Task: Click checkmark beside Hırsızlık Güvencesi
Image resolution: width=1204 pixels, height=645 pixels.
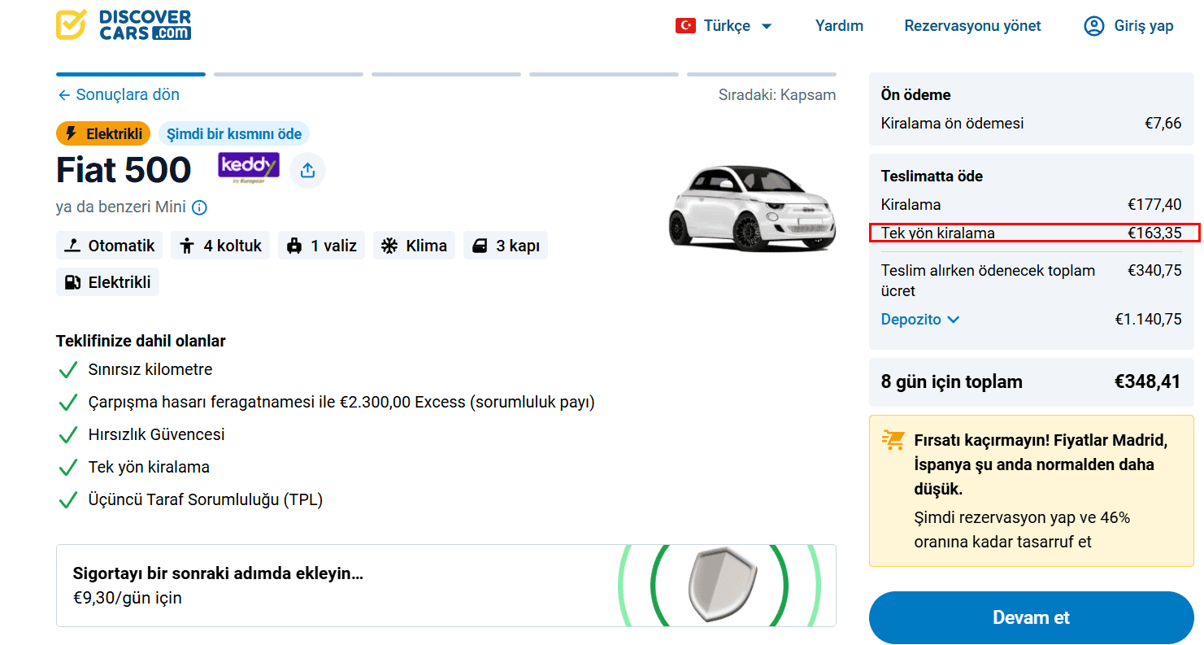Action: [68, 435]
